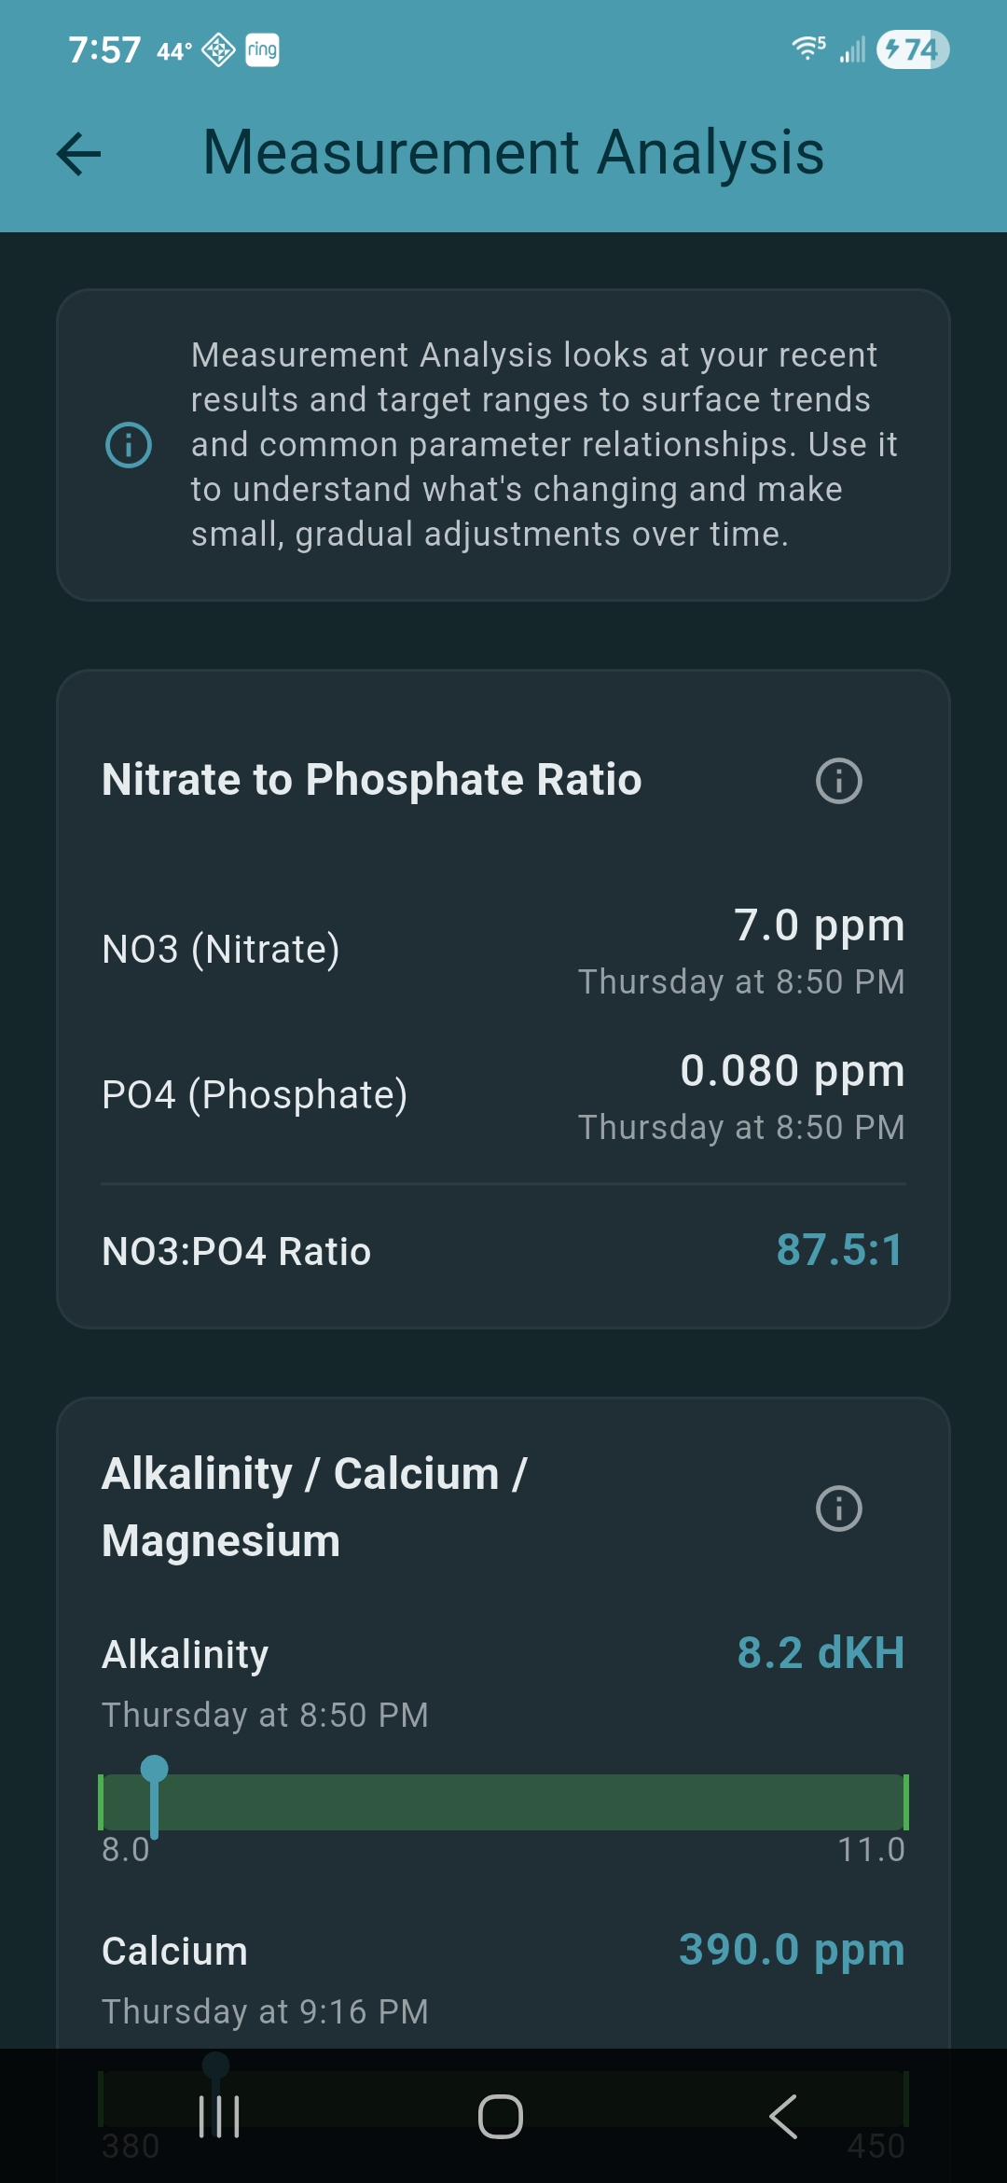Screen dimensions: 1007x2183
Task: Tap the Measurement Analysis page title
Action: (513, 153)
